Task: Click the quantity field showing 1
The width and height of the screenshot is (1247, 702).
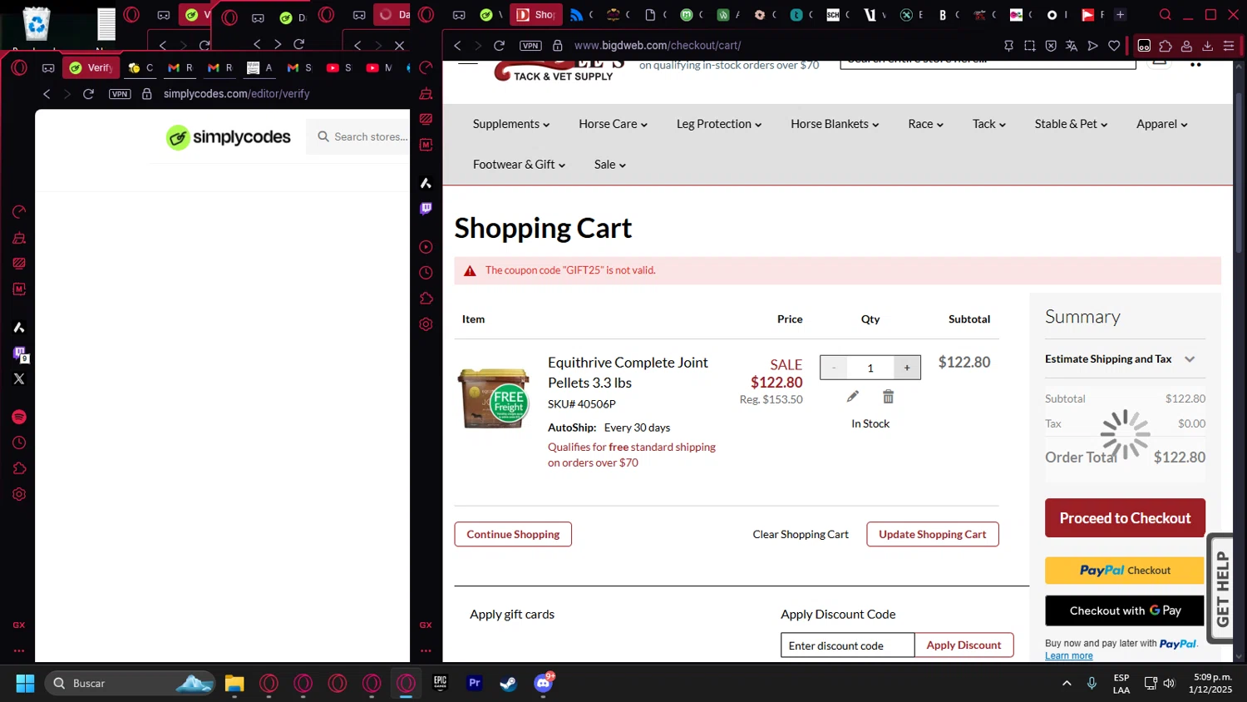Action: coord(870,368)
